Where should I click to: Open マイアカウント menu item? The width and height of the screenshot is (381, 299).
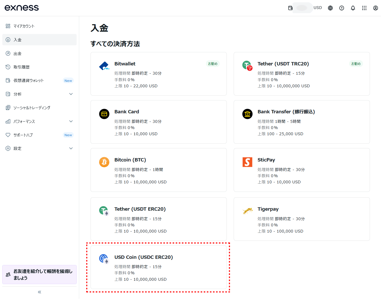coord(39,26)
